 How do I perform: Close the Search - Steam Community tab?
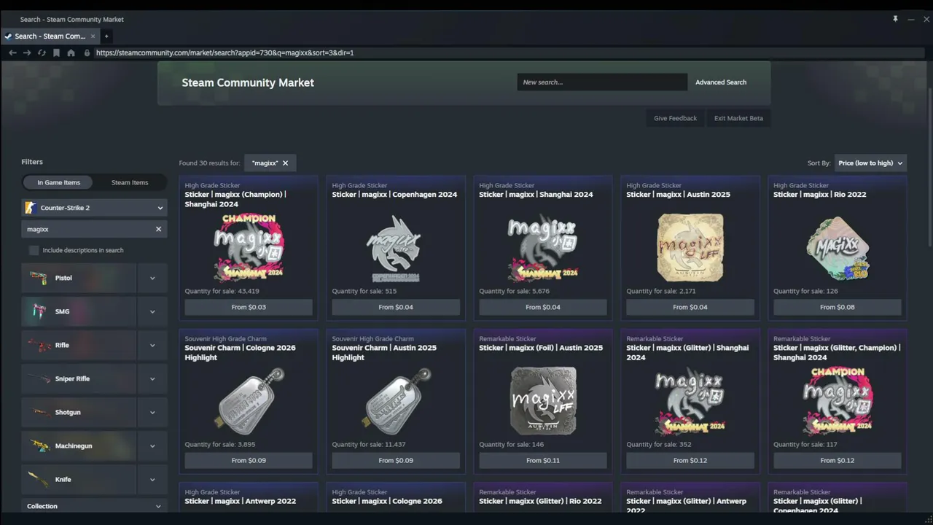(93, 36)
